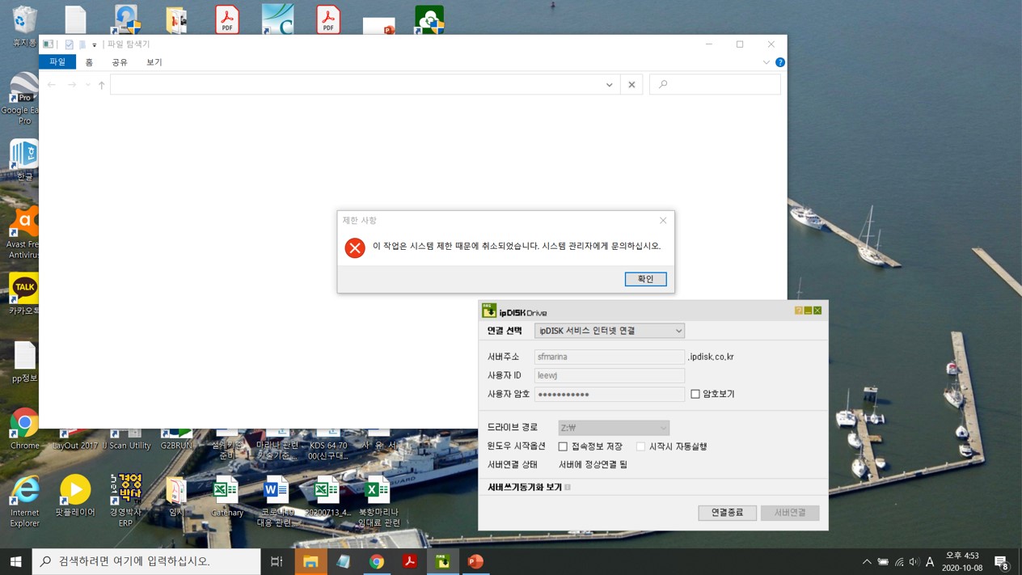Click the Chrome icon on the taskbar
1022x575 pixels.
[377, 561]
